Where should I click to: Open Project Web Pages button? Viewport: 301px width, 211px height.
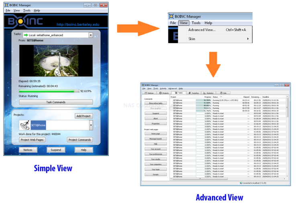(x=32, y=140)
